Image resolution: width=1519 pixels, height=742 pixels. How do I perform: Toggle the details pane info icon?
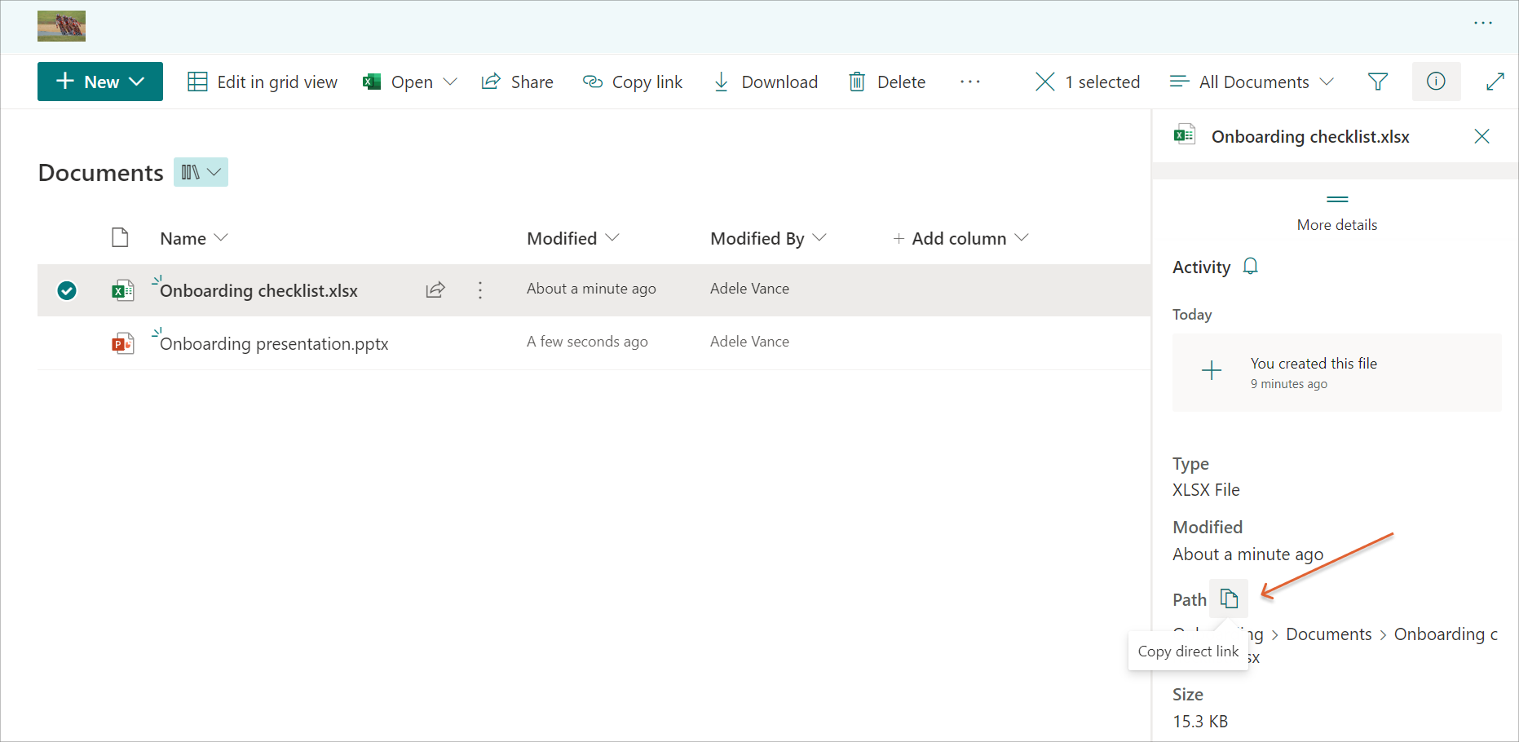pos(1436,82)
